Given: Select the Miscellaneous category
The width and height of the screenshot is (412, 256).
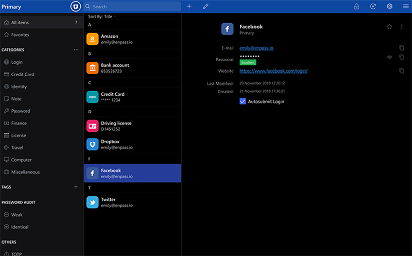Looking at the screenshot, I should click(42, 172).
